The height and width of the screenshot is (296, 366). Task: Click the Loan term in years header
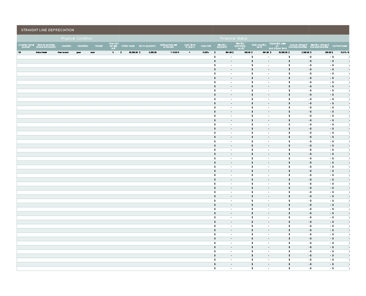tap(190, 46)
